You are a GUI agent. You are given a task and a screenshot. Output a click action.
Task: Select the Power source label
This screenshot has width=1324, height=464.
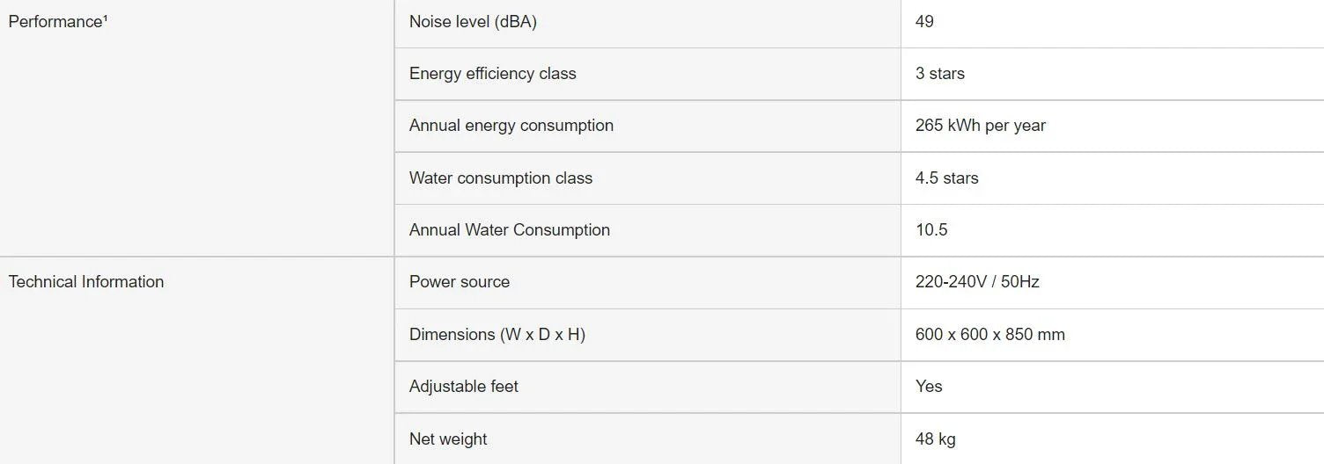pos(459,282)
